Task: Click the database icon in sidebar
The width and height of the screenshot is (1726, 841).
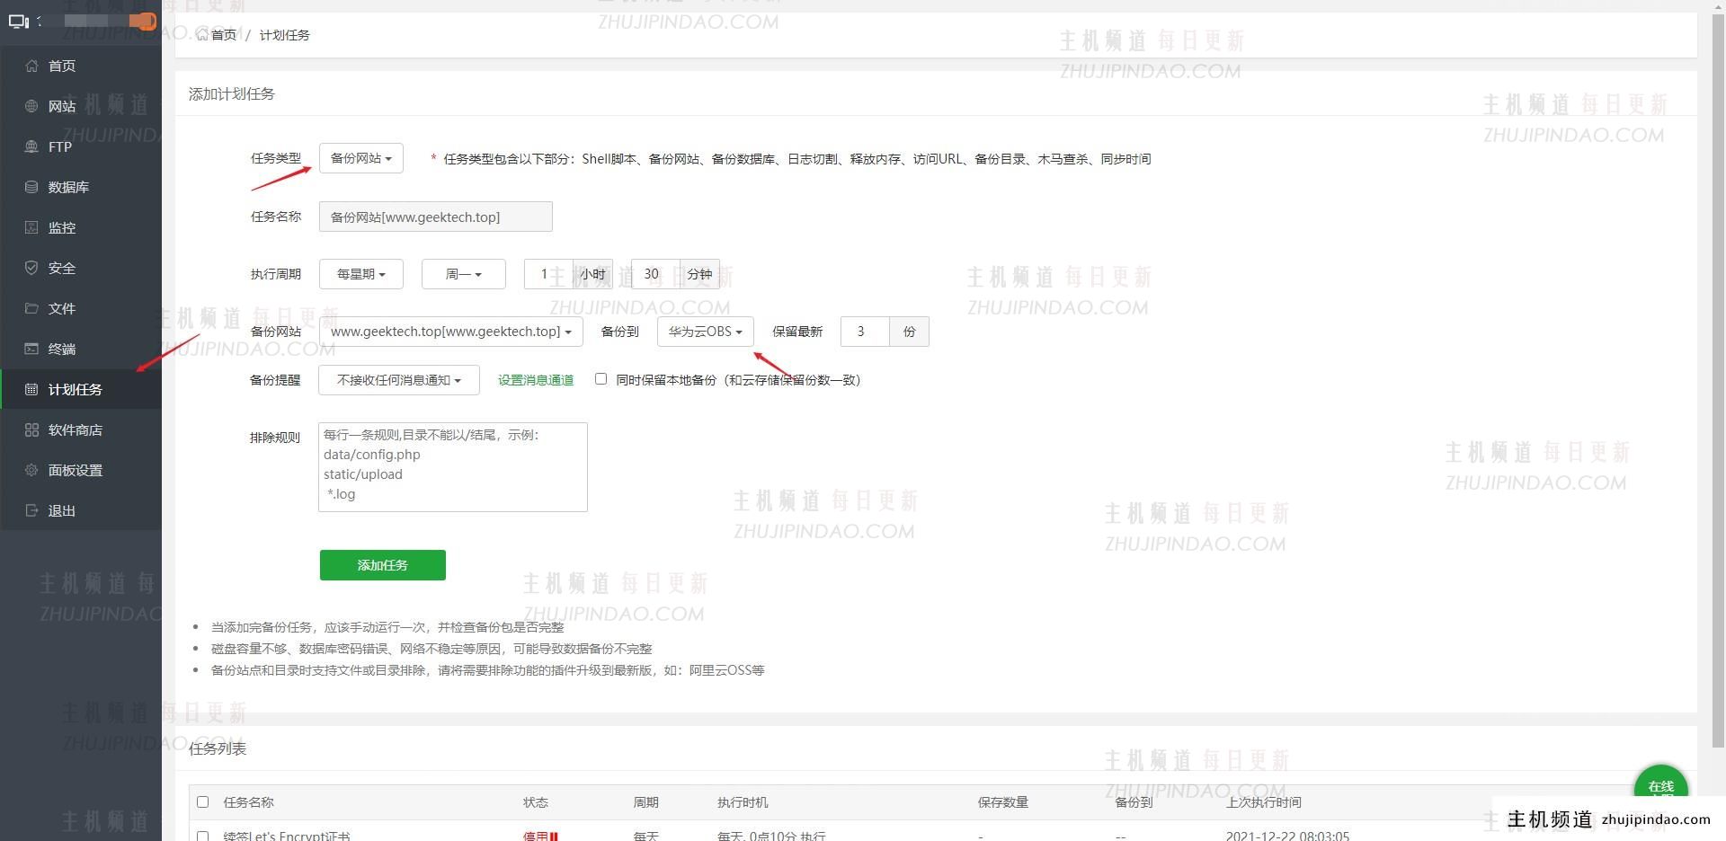Action: pyautogui.click(x=31, y=187)
